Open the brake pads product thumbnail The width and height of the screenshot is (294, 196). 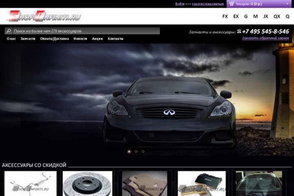point(202,183)
